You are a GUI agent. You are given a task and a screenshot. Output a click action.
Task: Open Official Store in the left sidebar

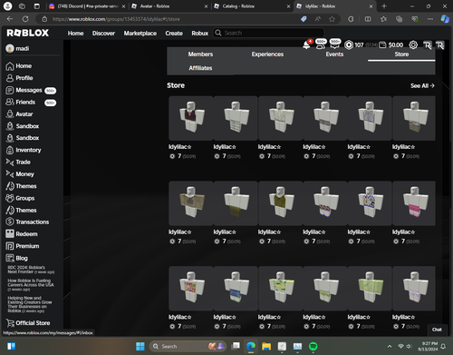coord(28,323)
